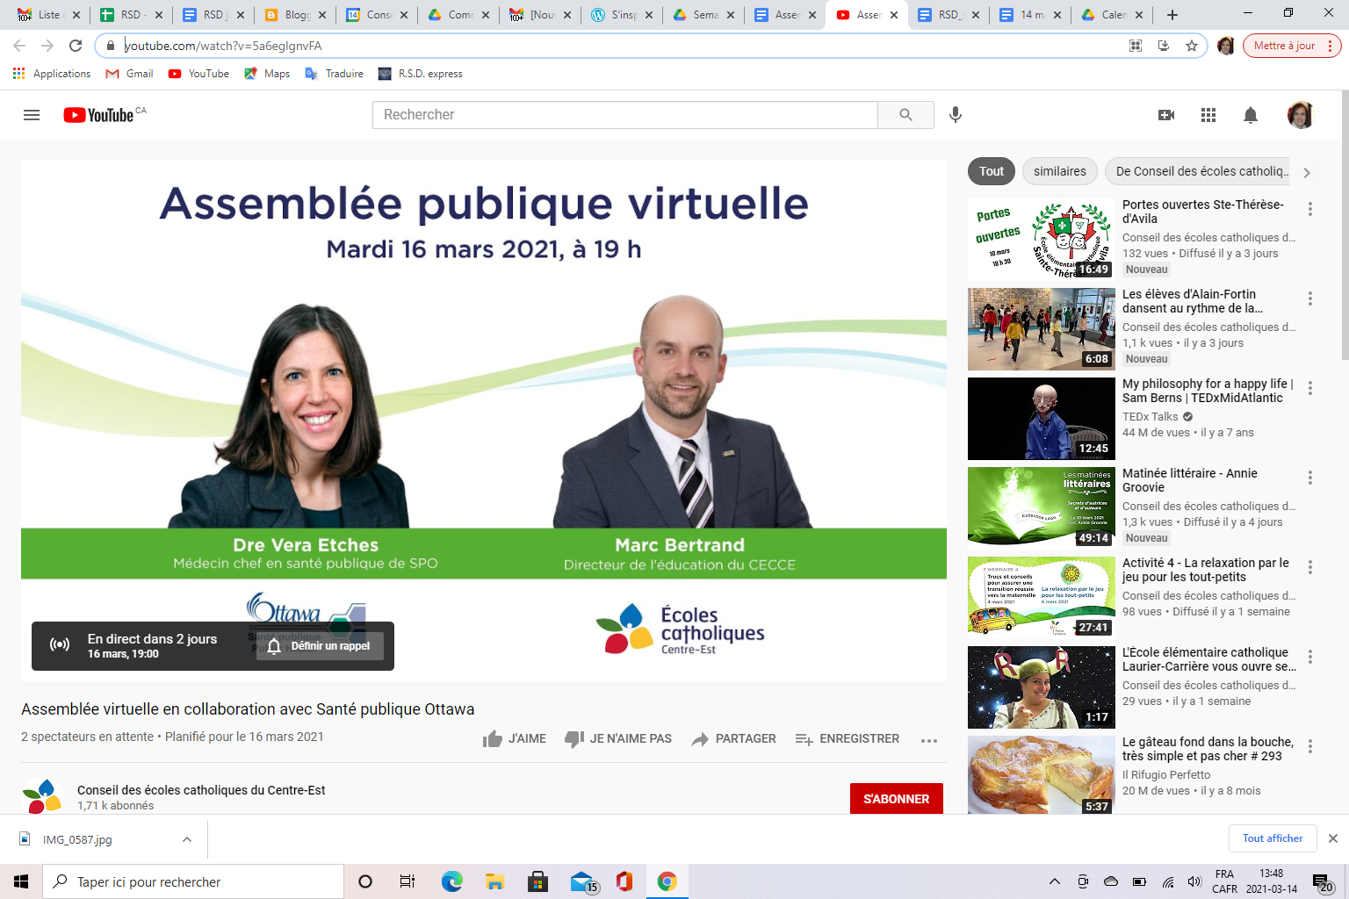The height and width of the screenshot is (899, 1349).
Task: Open Mail app from taskbar
Action: [582, 881]
